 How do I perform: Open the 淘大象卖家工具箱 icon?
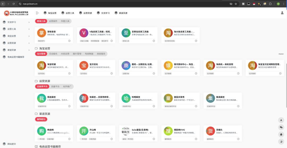(x=168, y=33)
